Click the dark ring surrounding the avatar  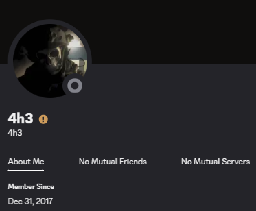[10, 51]
